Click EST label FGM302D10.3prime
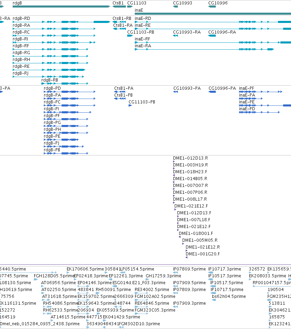The width and height of the screenshot is (291, 329). [139, 324]
